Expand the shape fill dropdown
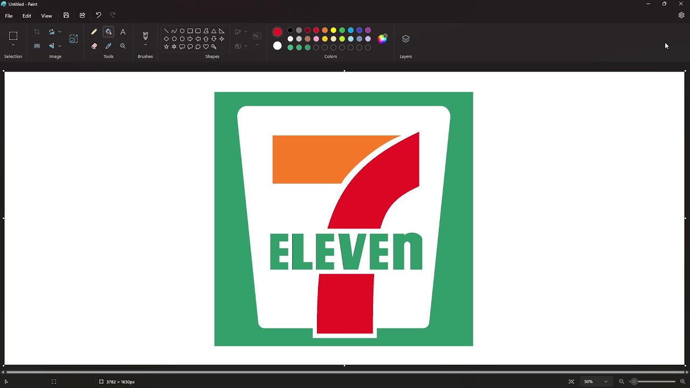This screenshot has width=690, height=388. coord(246,46)
